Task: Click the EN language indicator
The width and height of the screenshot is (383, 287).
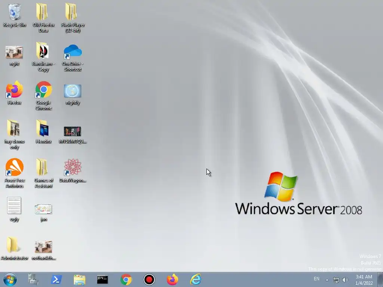Action: [x=316, y=279]
